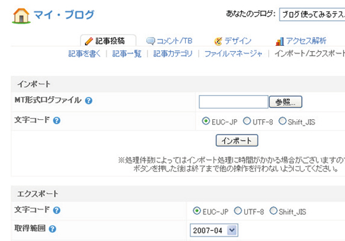This screenshot has height=241, width=345.
Task: Click the speech bubble comment icon
Action: [x=151, y=41]
